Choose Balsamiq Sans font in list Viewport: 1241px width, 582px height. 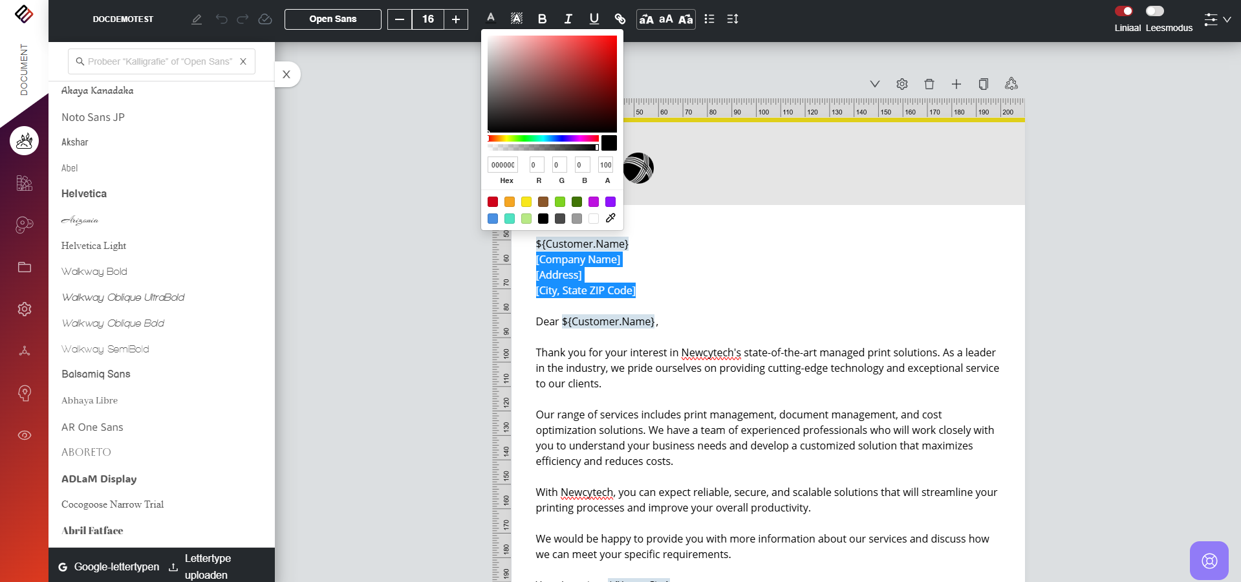click(96, 374)
